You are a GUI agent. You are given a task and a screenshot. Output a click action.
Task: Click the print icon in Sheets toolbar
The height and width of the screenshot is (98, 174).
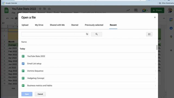[16, 18]
